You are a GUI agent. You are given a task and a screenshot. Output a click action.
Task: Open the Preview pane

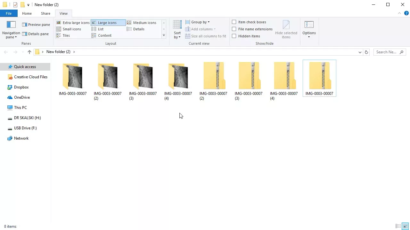(x=36, y=25)
